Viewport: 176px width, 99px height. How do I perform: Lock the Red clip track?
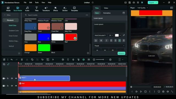click(8, 86)
